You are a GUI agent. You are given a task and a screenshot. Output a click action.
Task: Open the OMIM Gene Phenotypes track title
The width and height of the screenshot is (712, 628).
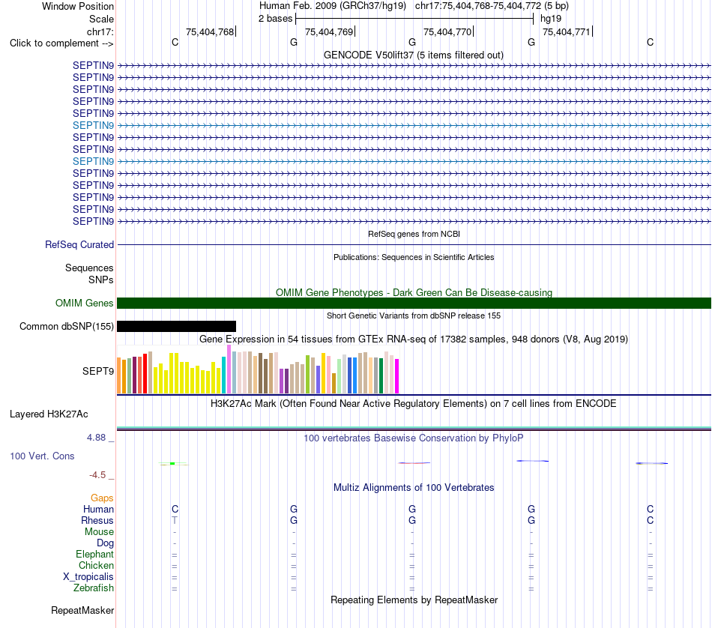click(x=414, y=292)
